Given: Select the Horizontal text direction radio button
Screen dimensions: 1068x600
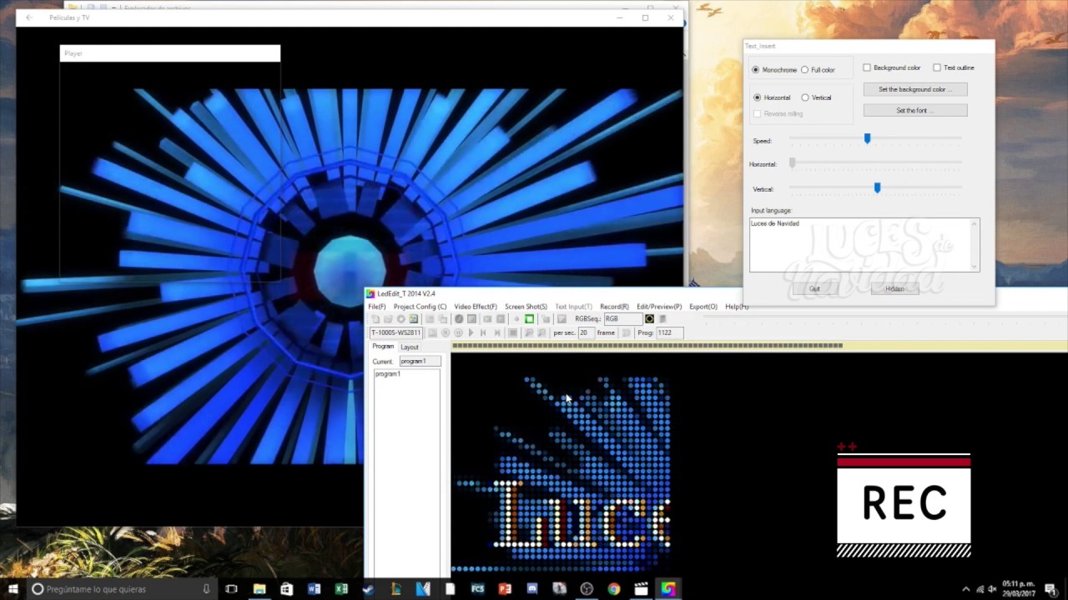Looking at the screenshot, I should tap(757, 97).
